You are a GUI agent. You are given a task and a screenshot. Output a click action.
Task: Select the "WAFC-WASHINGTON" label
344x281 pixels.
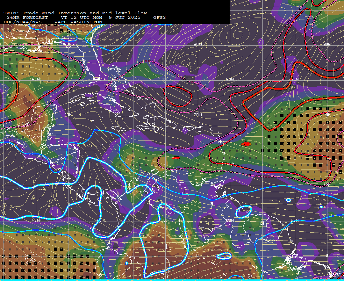(78, 22)
